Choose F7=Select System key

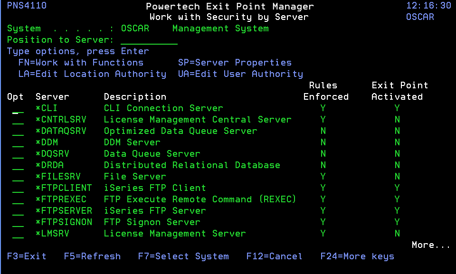183,256
